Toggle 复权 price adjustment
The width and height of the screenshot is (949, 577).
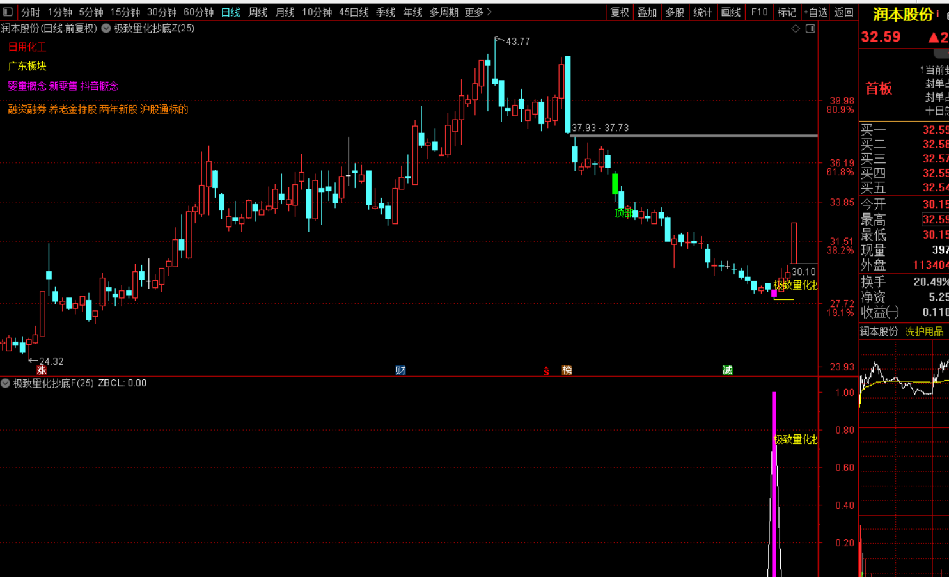tap(620, 12)
